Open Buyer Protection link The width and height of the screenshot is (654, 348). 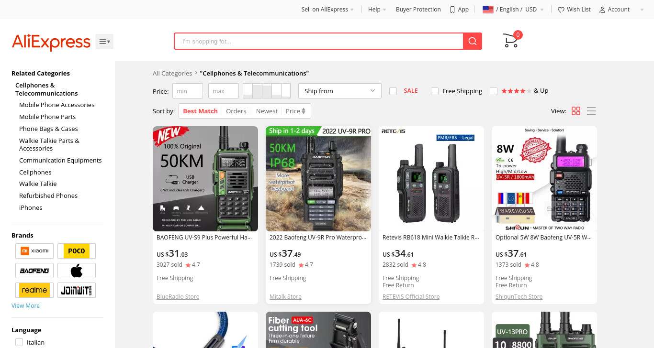[418, 10]
